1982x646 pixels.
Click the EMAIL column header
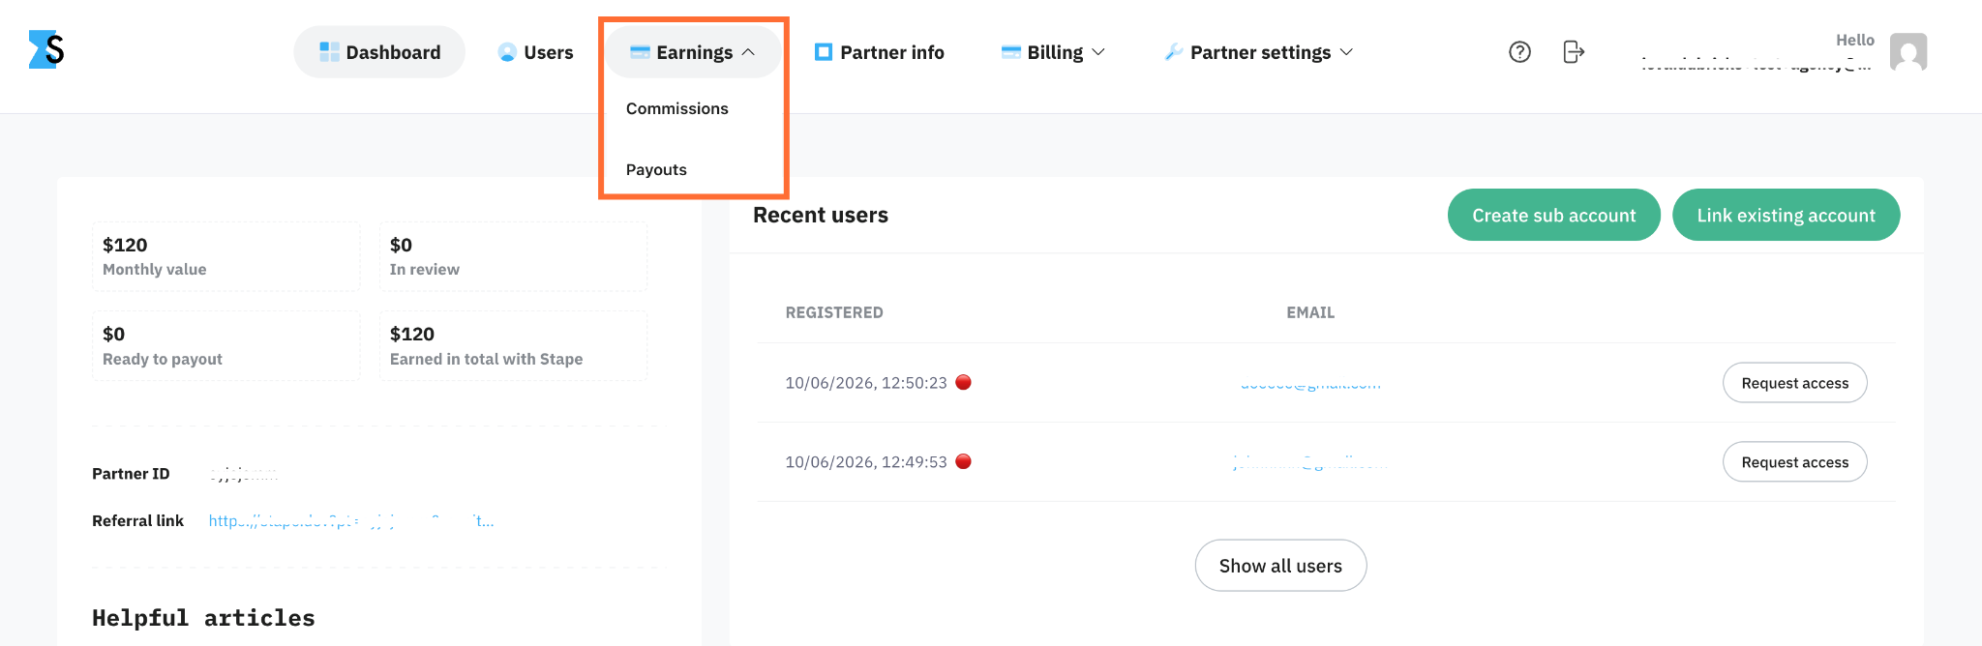[1310, 312]
